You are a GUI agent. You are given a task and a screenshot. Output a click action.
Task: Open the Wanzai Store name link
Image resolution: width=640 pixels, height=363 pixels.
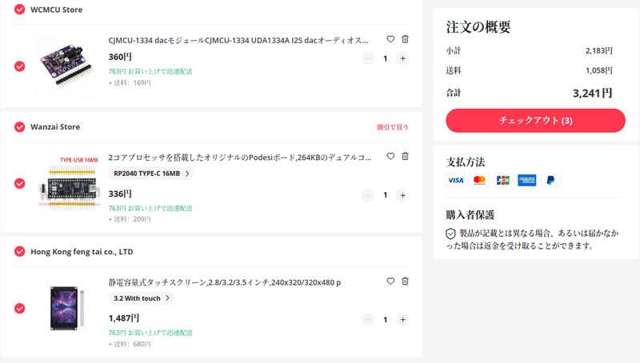55,127
